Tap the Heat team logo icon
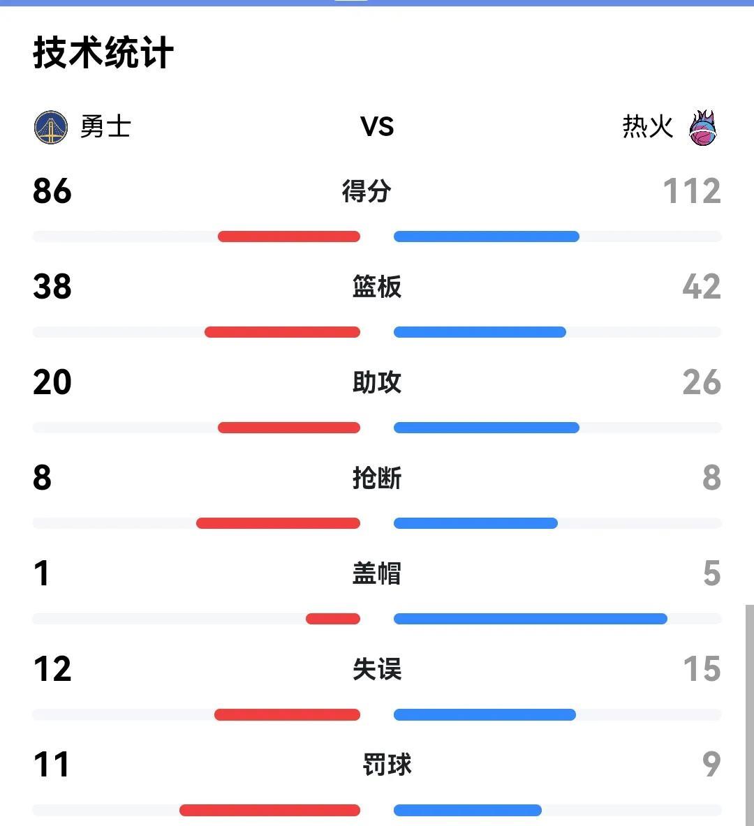Image resolution: width=754 pixels, height=826 pixels. (703, 128)
